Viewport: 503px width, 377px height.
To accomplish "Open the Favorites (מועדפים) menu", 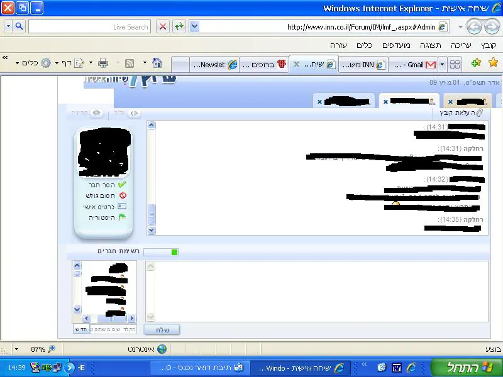I will point(399,45).
